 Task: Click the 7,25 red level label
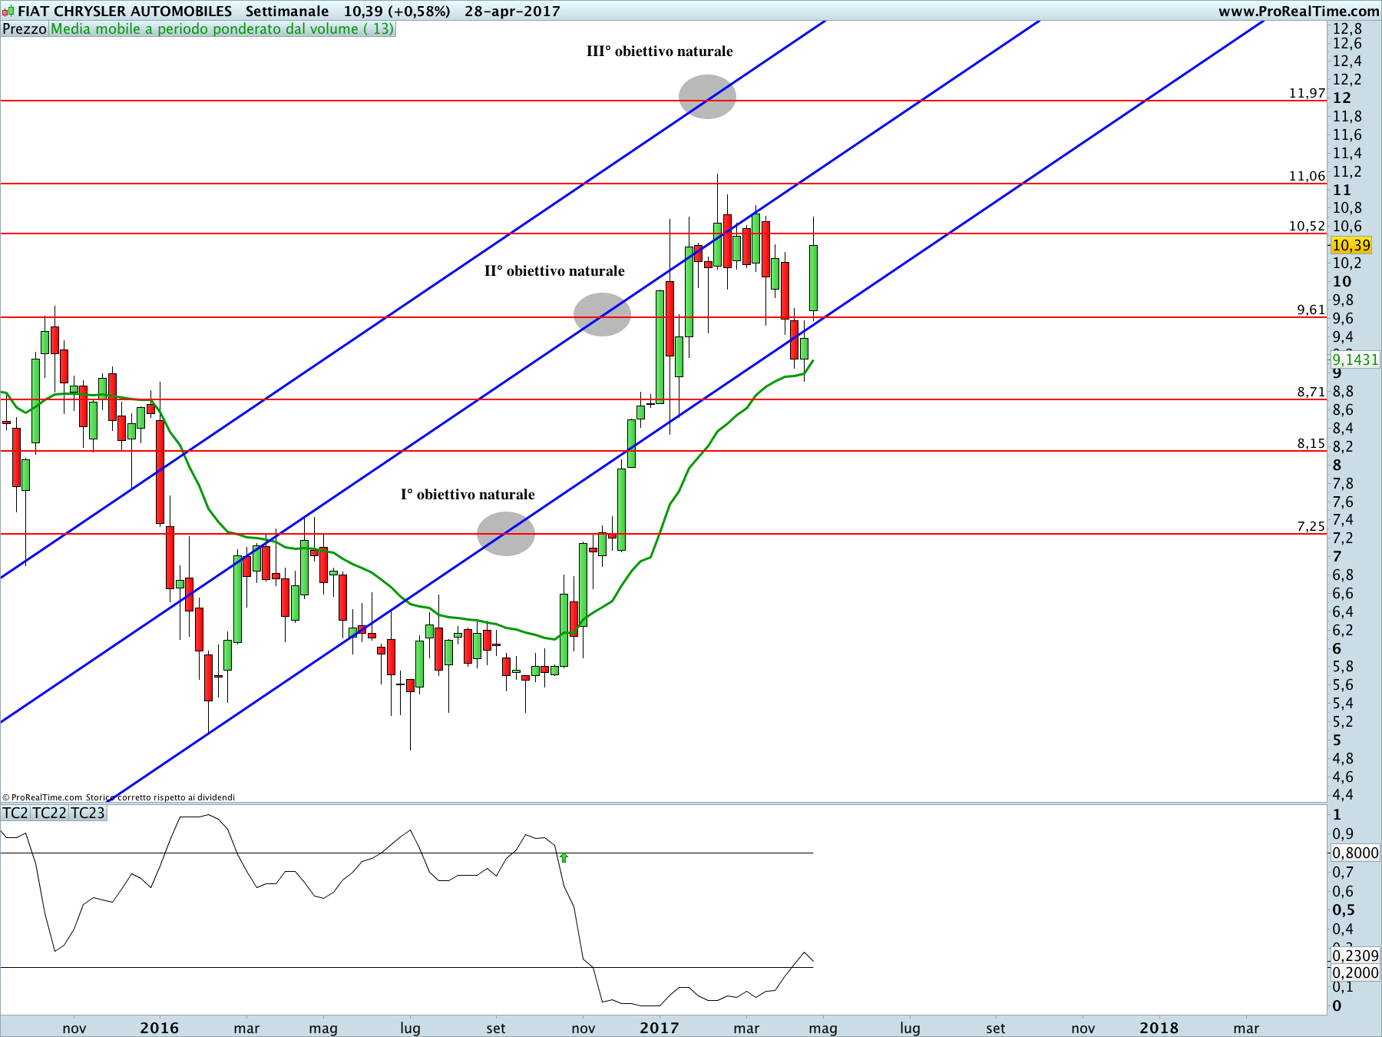1311,527
